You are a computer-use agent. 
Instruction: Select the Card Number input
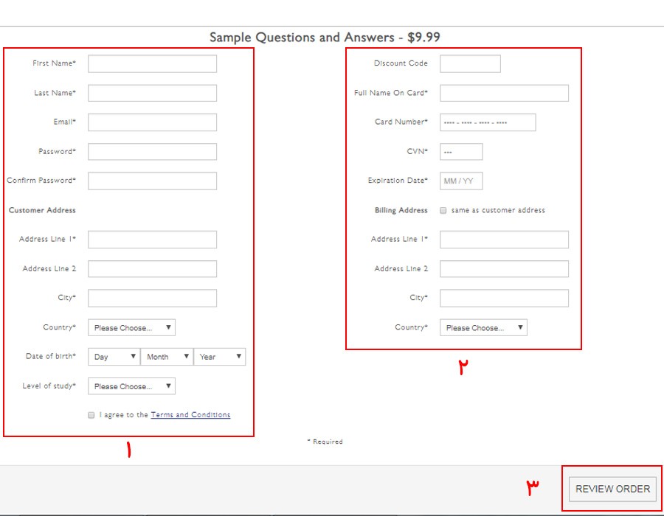tap(488, 122)
